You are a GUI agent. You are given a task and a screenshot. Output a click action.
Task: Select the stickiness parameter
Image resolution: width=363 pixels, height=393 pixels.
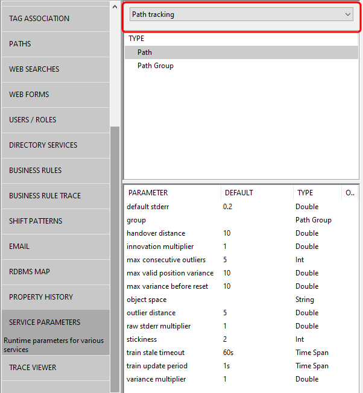[241, 339]
